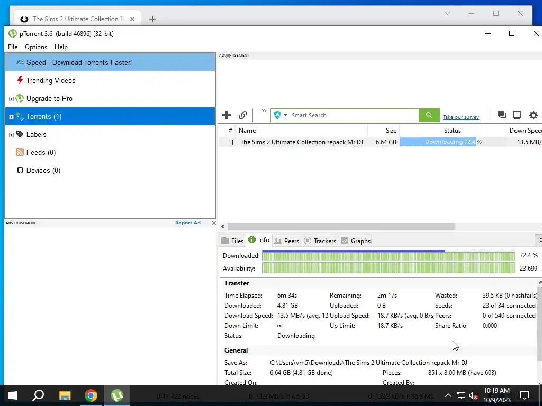This screenshot has height=406, width=542.
Task: Open the search provider dropdown arrow
Action: (x=285, y=115)
